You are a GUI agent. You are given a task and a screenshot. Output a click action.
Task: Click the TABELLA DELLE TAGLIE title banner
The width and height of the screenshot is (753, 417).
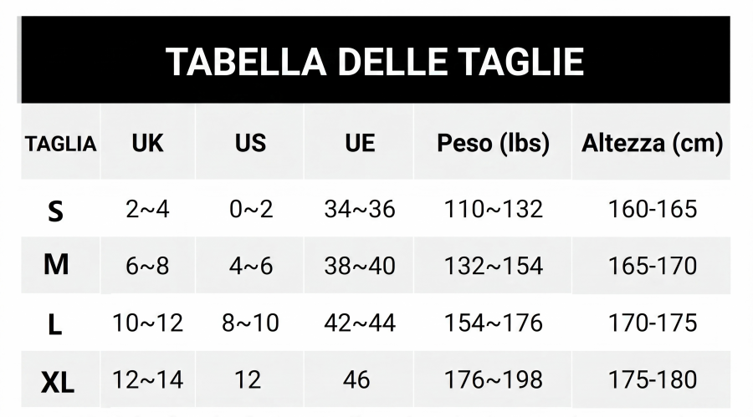[376, 60]
